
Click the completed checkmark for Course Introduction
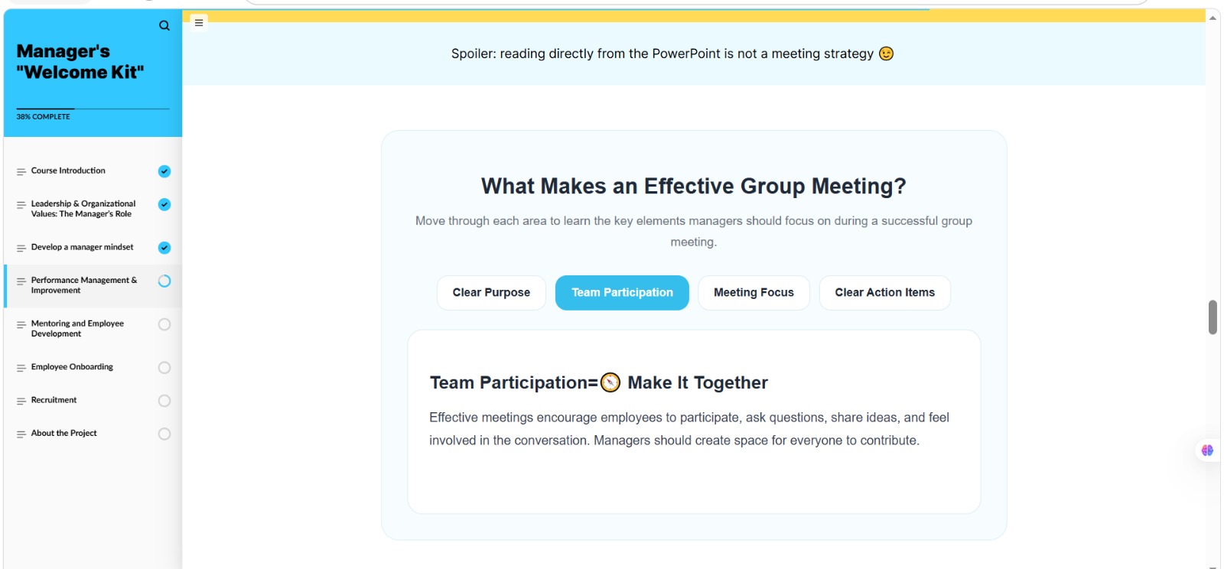point(164,171)
